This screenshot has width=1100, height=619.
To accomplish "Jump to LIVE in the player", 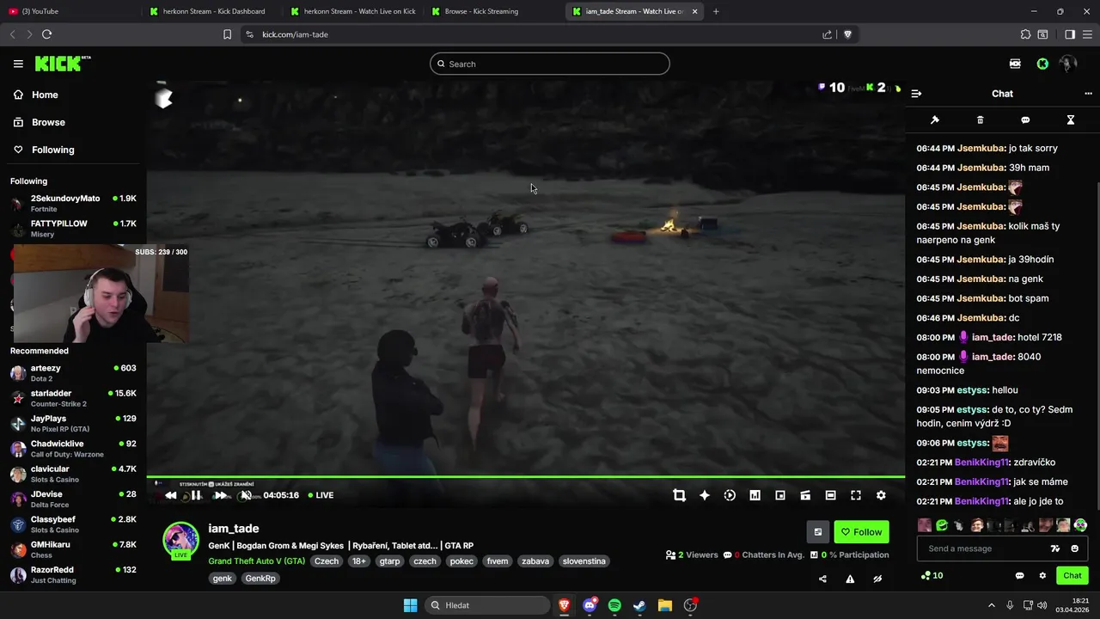I will (321, 495).
